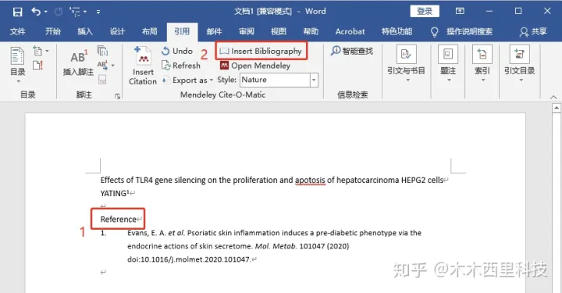Viewport: 562px width, 293px height.
Task: Click Mendeley Refresh button
Action: coord(181,66)
